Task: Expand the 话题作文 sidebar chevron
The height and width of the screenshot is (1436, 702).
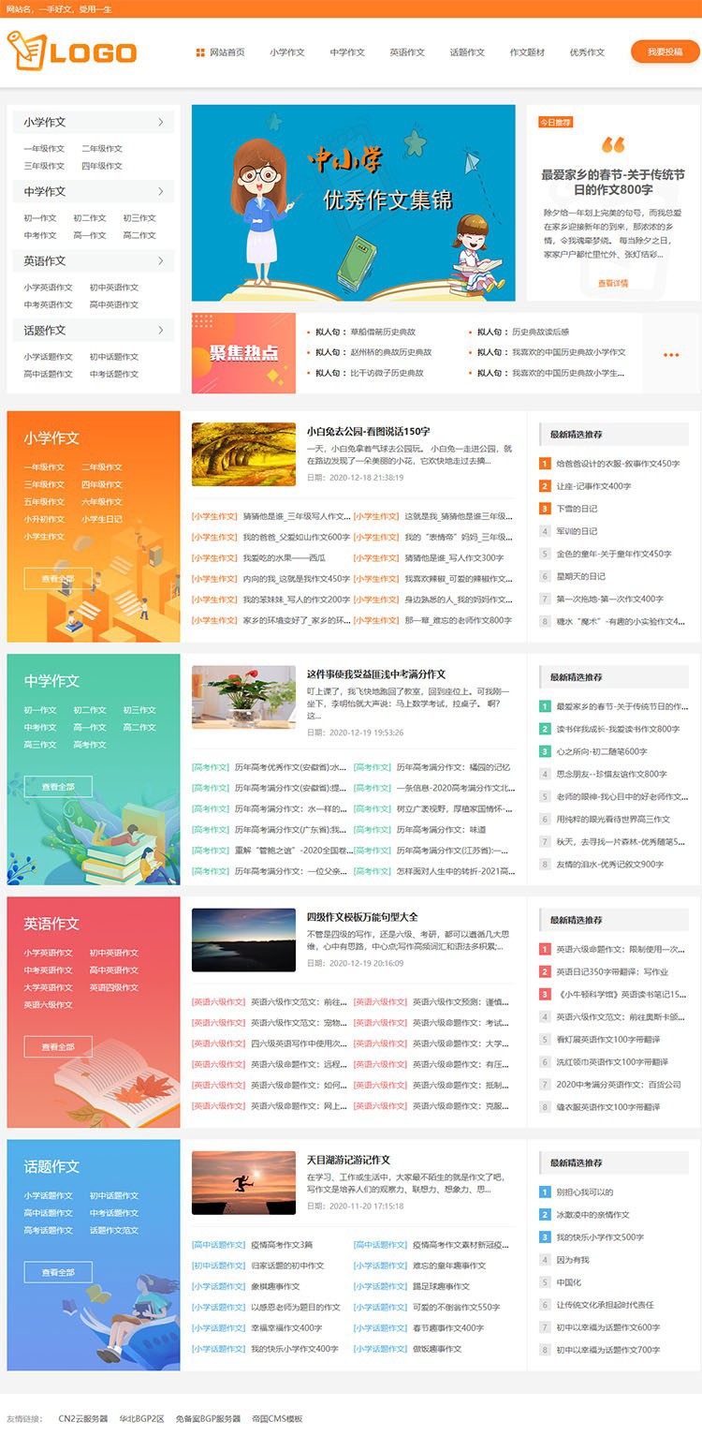Action: 161,330
